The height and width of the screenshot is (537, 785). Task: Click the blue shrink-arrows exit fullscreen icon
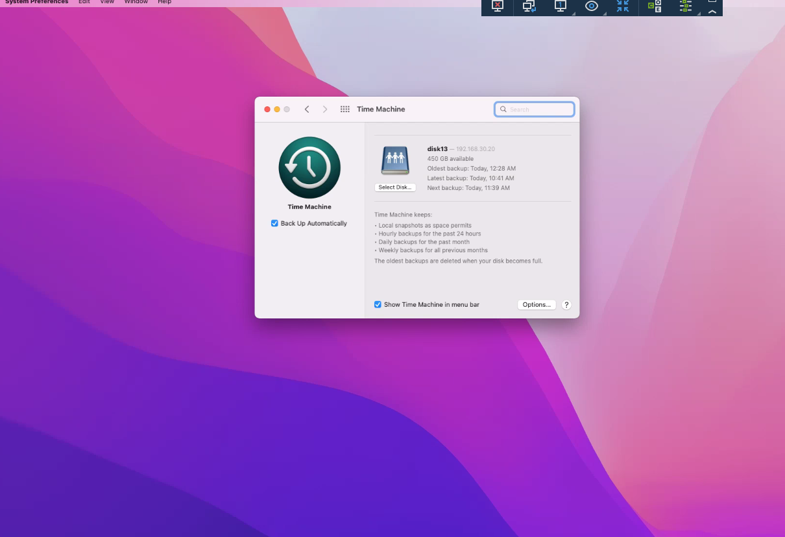pos(623,6)
